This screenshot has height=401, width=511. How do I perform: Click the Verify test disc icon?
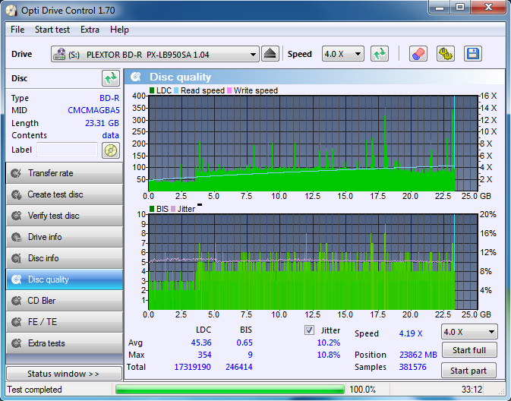(16, 216)
